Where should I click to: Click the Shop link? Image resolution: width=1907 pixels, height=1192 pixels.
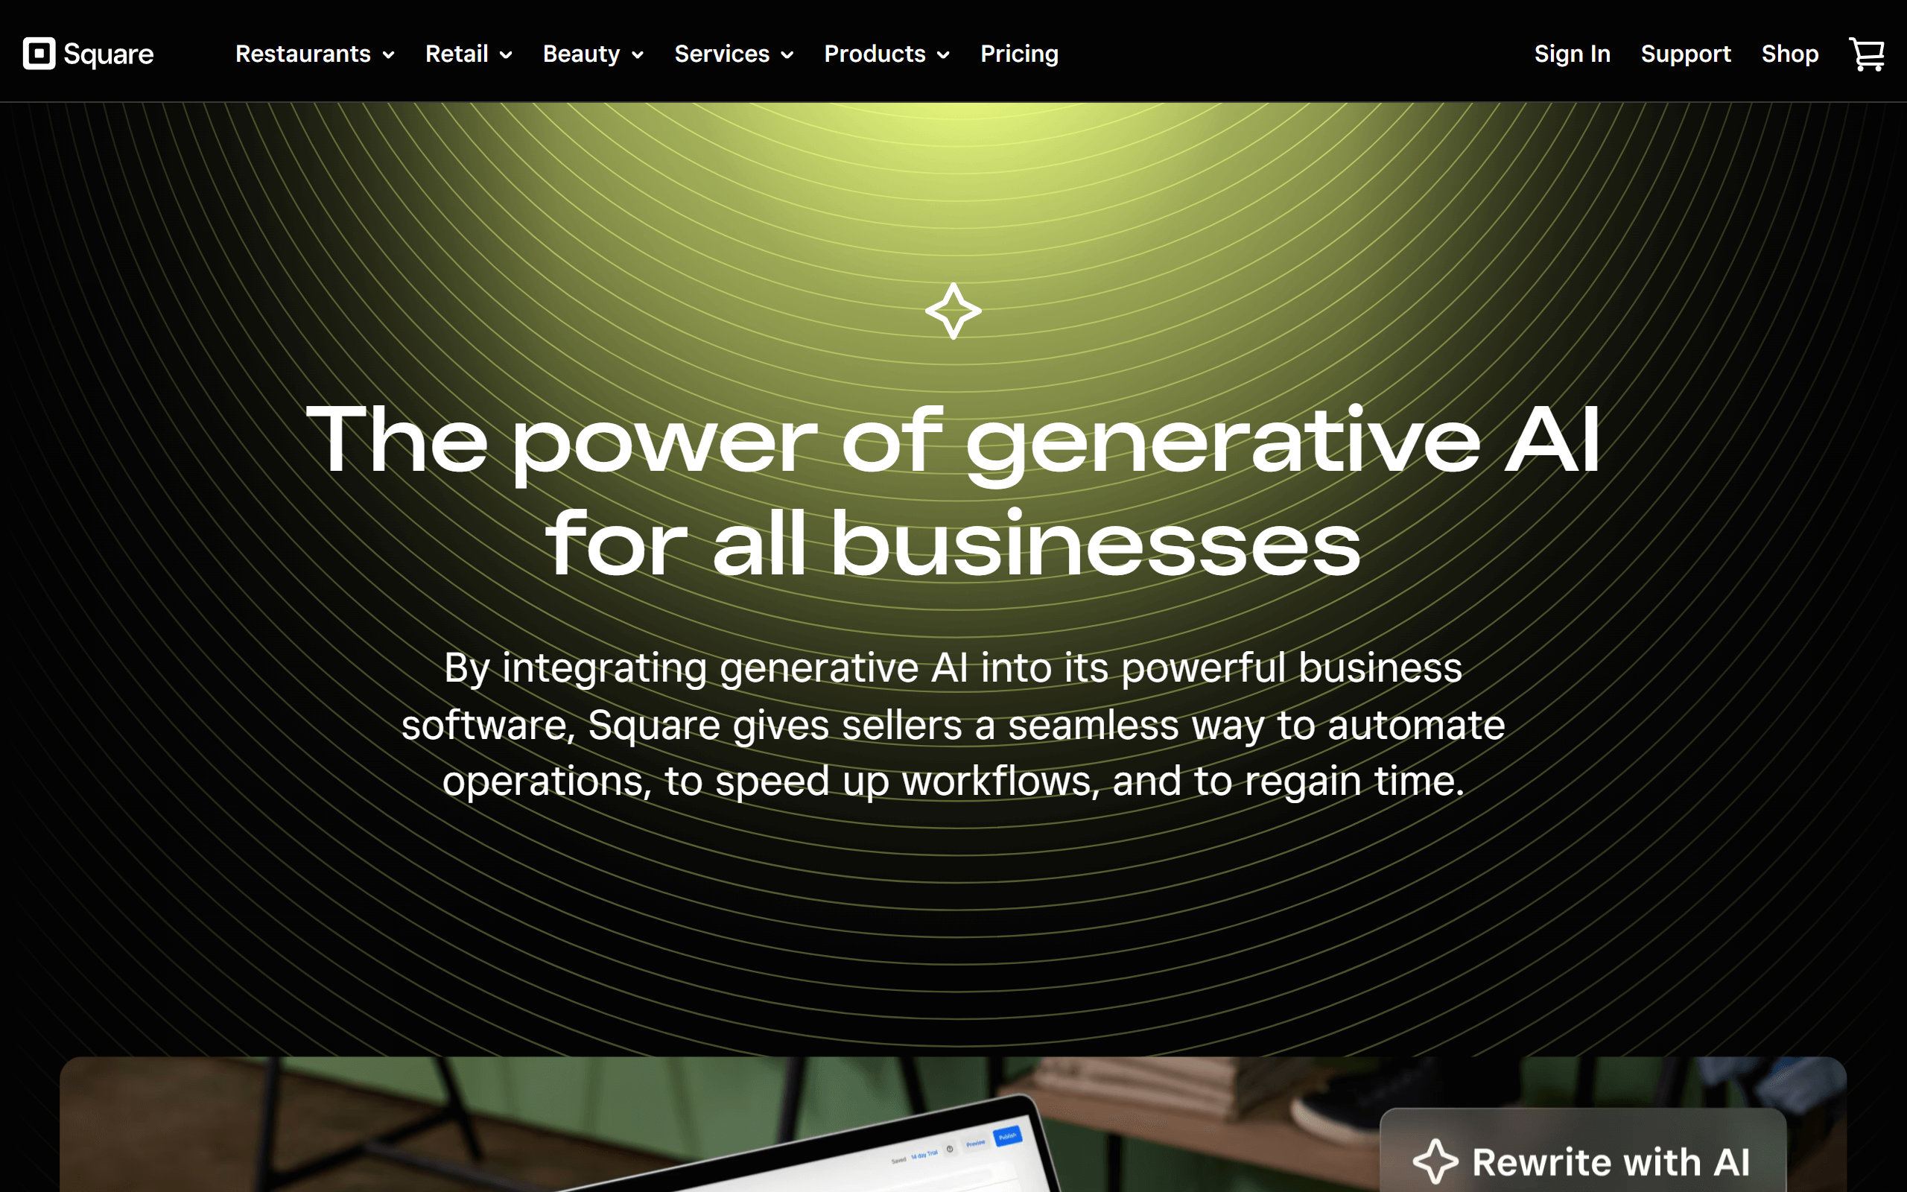click(x=1789, y=54)
